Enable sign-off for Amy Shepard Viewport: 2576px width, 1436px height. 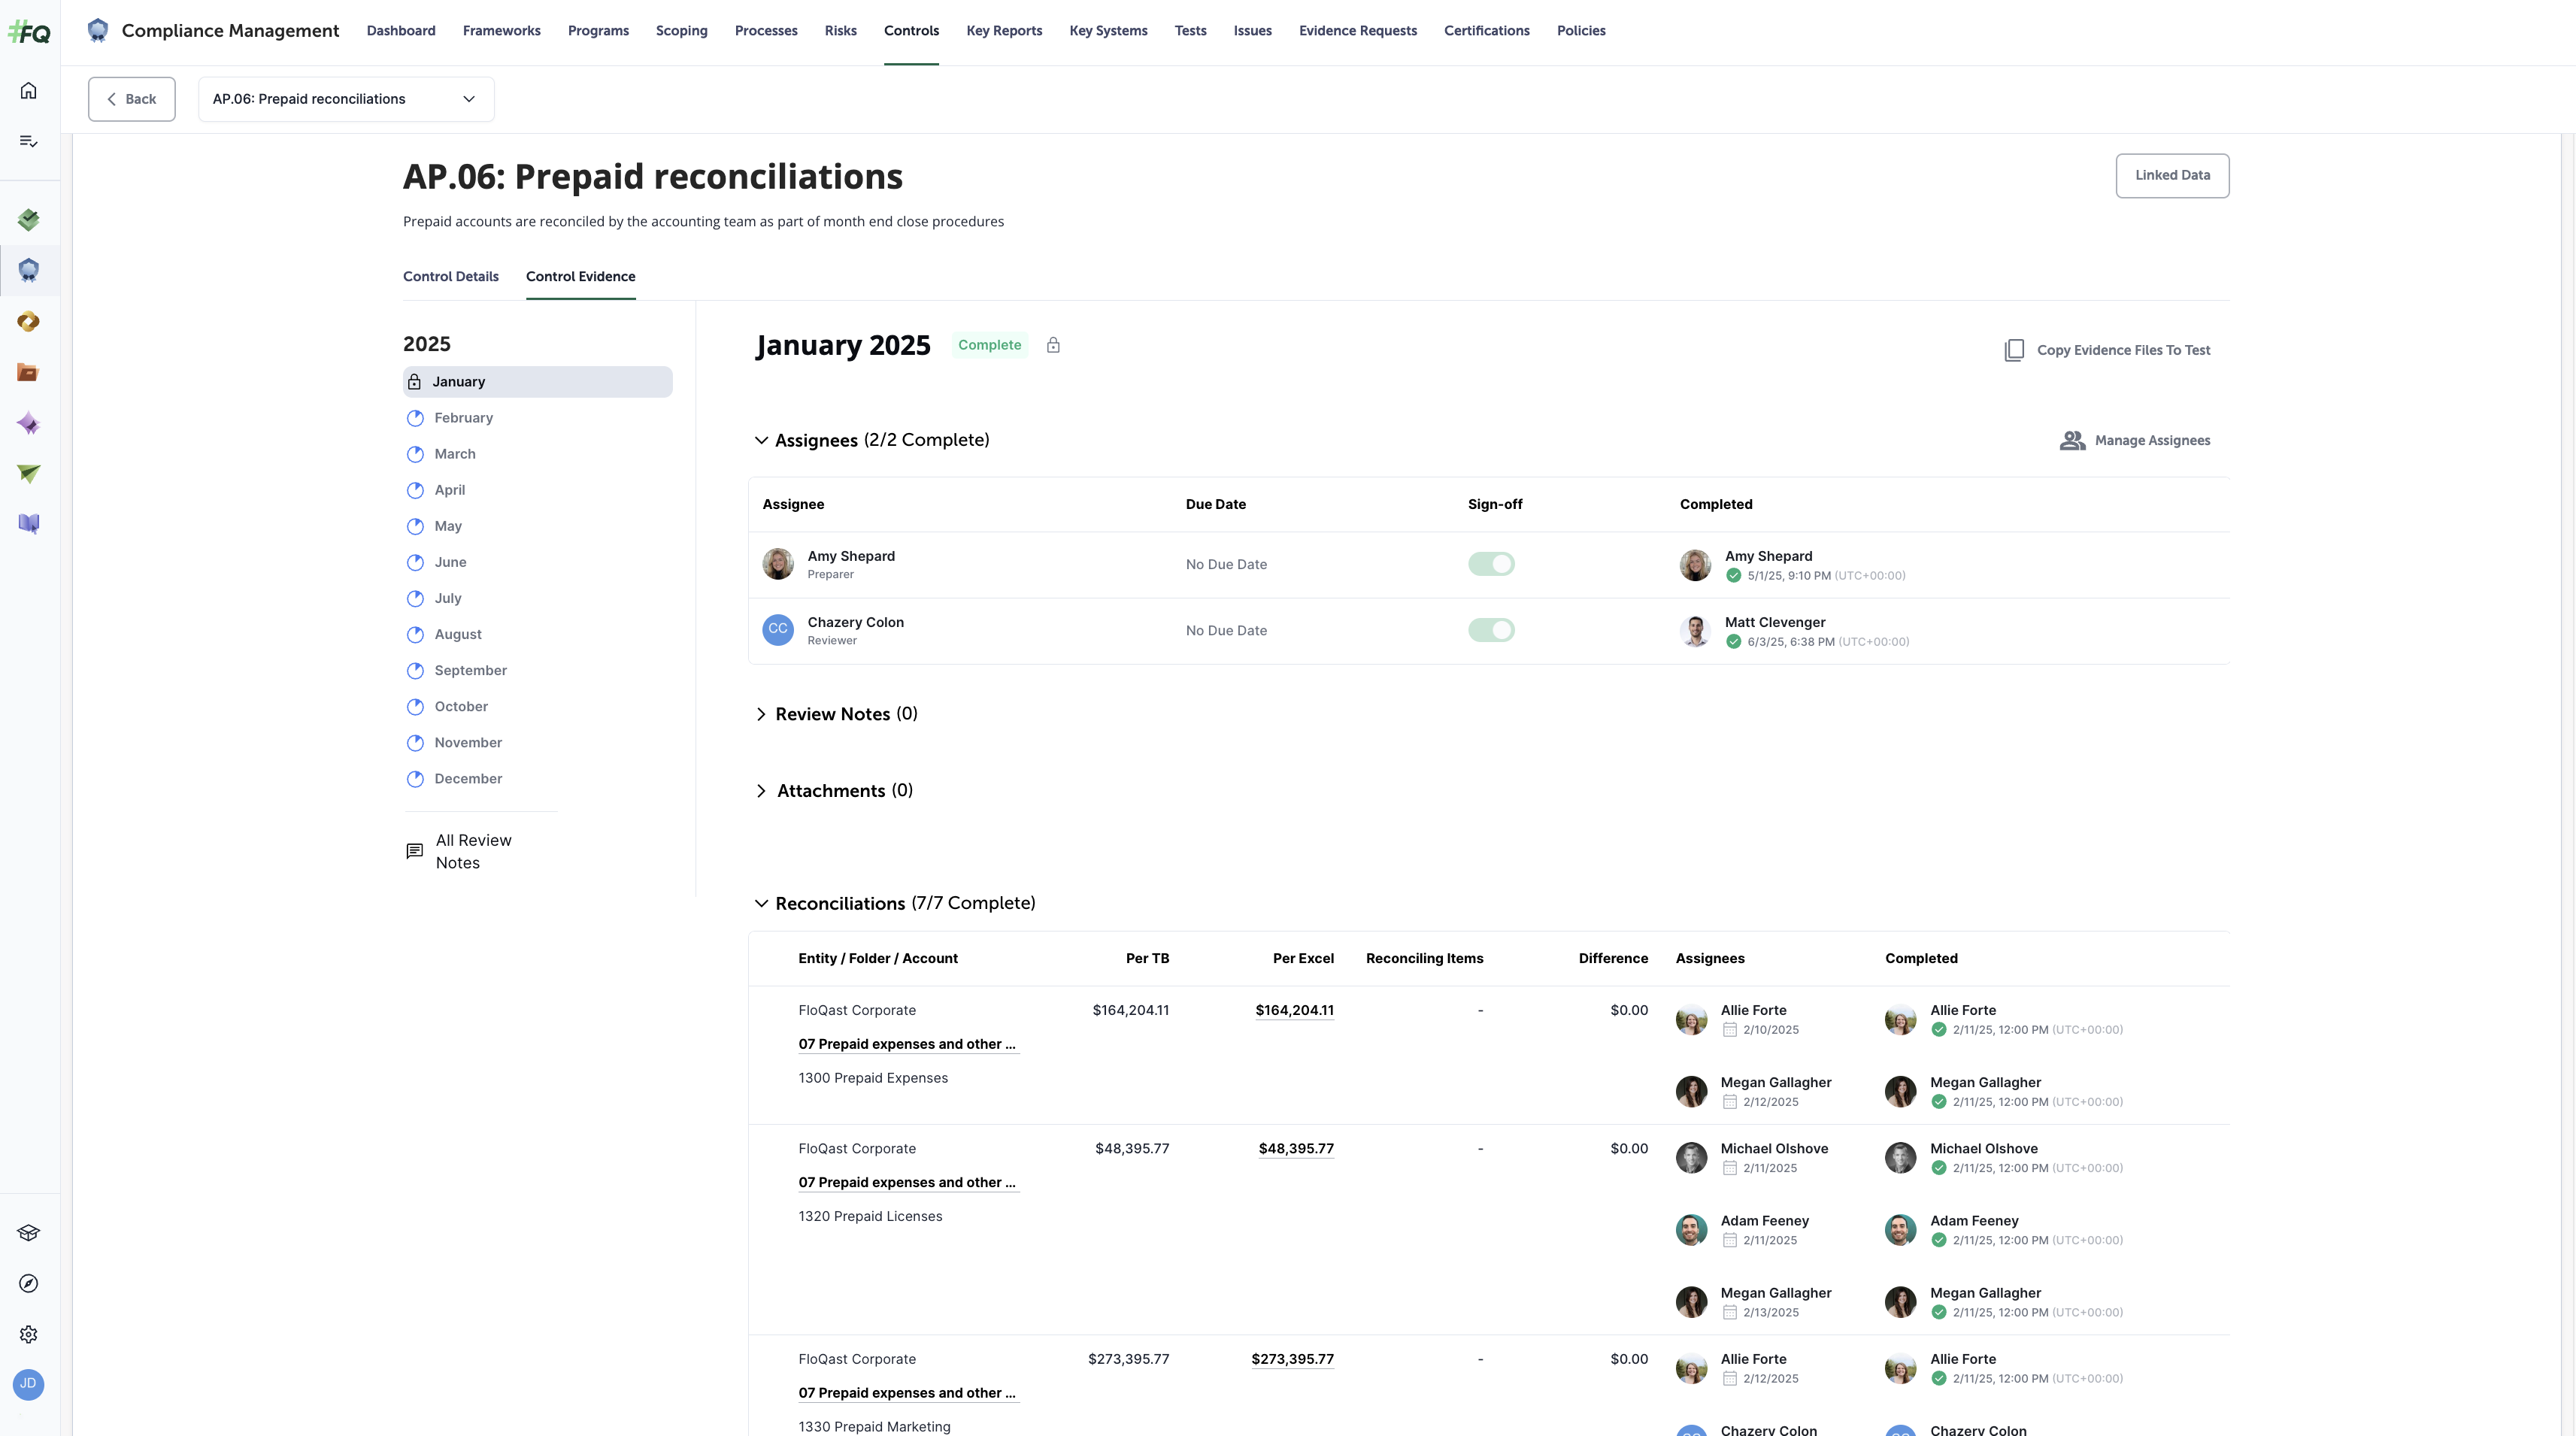coord(1491,563)
